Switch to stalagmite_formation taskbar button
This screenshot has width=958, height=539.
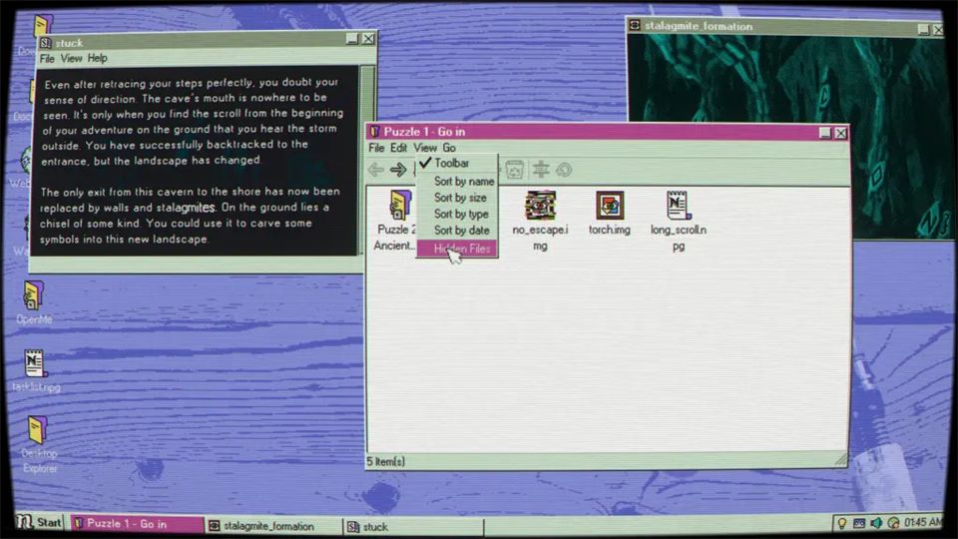272,526
